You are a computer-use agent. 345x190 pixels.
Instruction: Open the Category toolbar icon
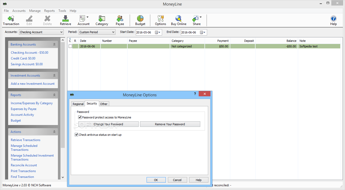[x=102, y=19]
